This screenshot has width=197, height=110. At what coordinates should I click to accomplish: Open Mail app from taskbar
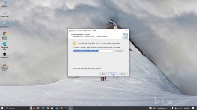57,108
